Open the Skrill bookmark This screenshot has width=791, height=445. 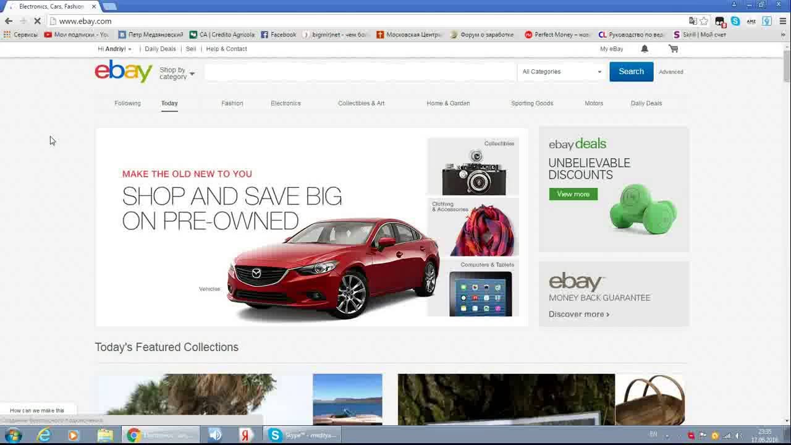pos(700,35)
